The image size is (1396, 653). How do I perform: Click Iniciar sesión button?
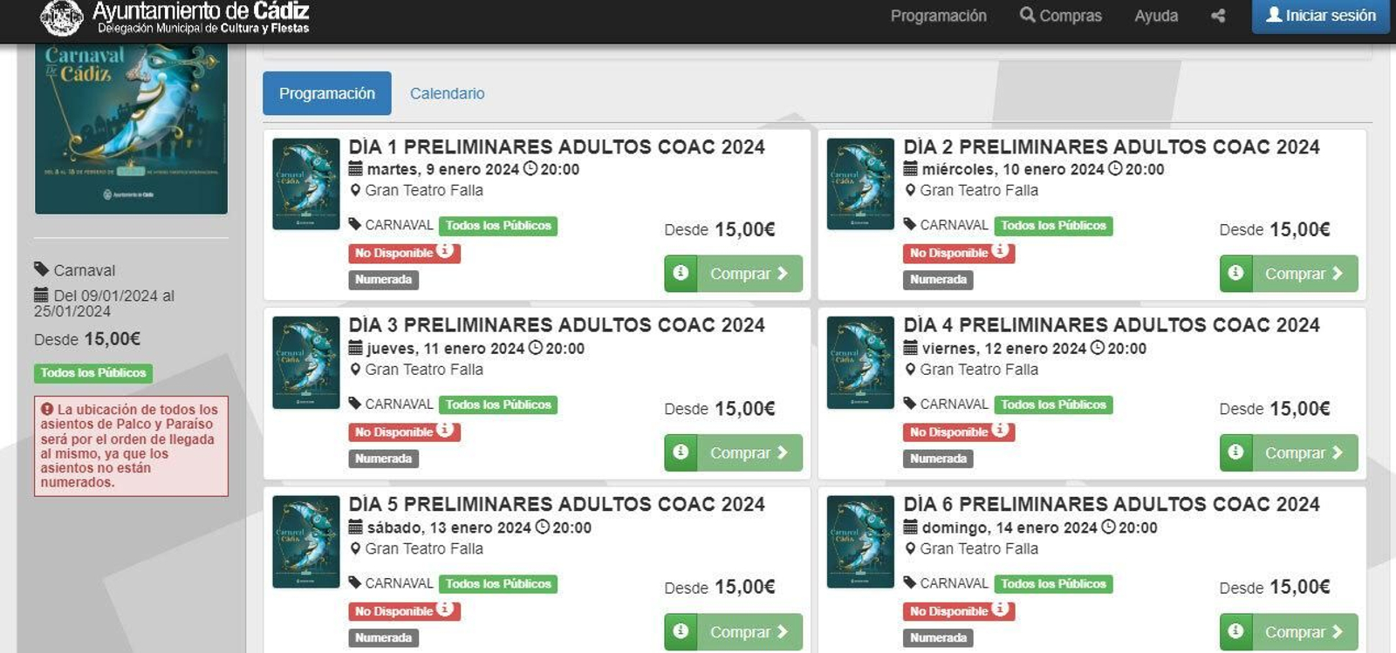[1320, 16]
